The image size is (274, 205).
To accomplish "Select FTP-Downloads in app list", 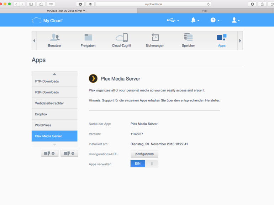I will (x=54, y=81).
